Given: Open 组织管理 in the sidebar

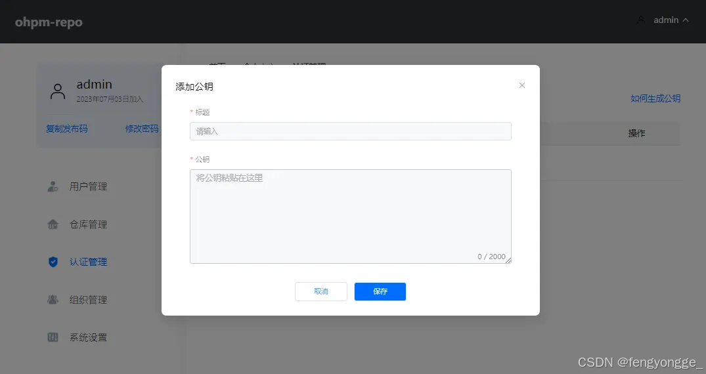Looking at the screenshot, I should pyautogui.click(x=88, y=300).
